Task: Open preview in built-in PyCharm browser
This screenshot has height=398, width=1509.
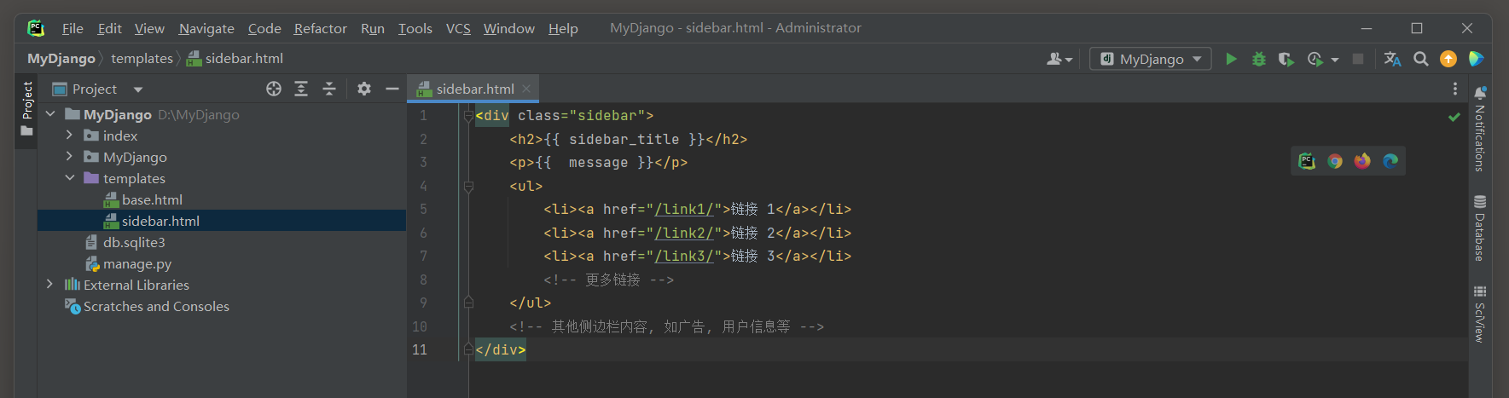Action: [1307, 161]
